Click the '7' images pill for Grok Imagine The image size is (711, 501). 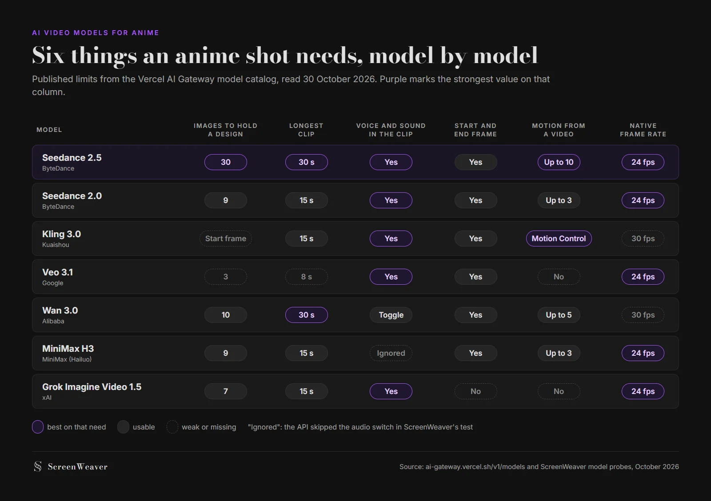pyautogui.click(x=226, y=391)
